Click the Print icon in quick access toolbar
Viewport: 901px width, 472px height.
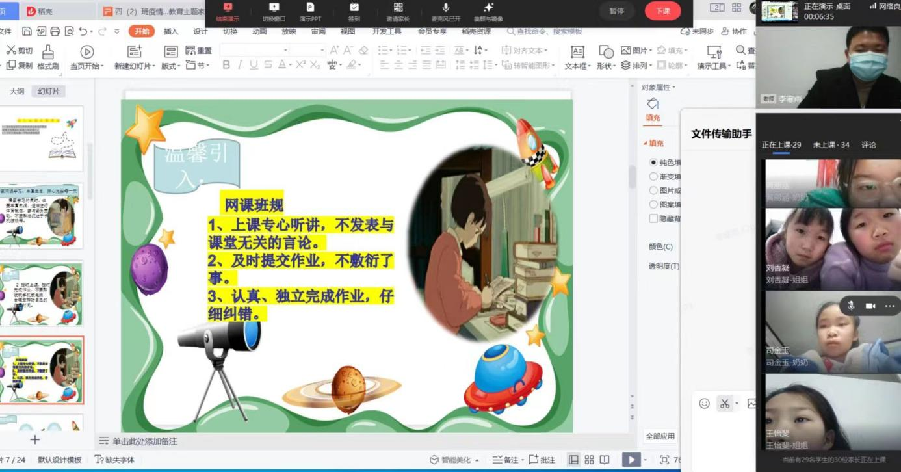55,31
